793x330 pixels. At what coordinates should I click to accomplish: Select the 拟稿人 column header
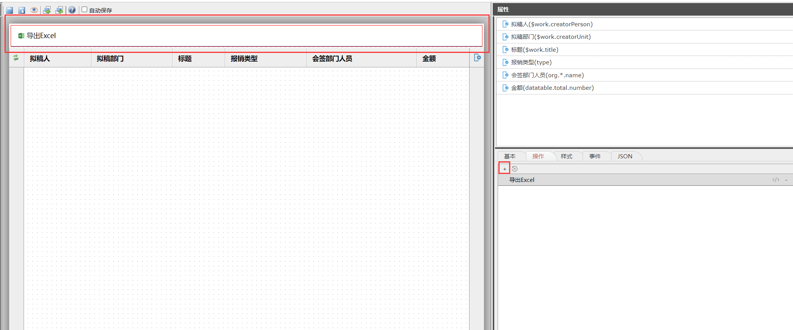click(58, 59)
